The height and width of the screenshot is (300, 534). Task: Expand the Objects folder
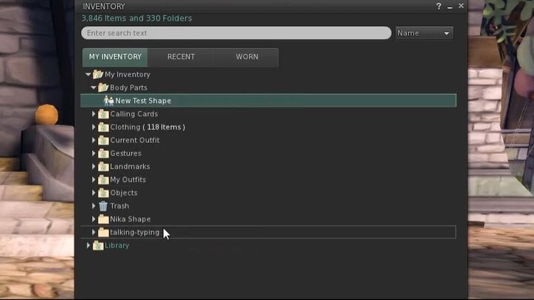click(x=93, y=193)
